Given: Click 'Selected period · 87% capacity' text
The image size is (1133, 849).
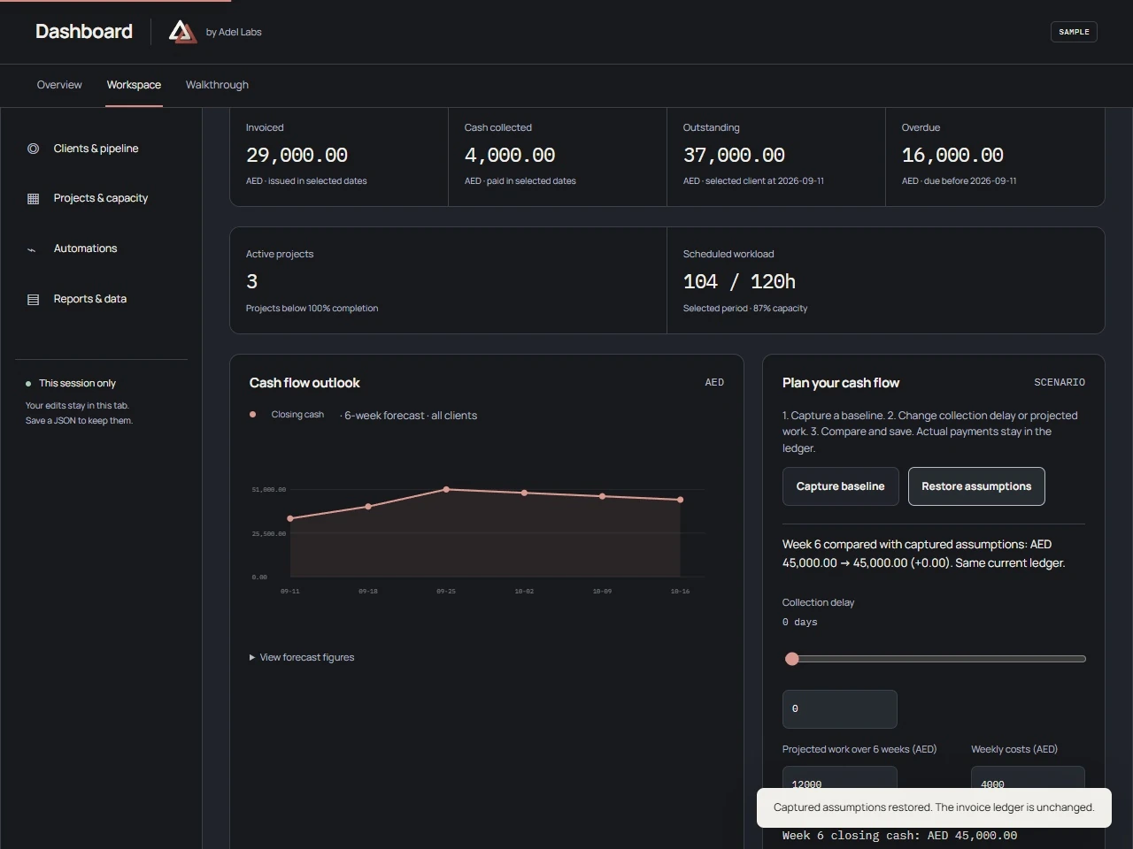Looking at the screenshot, I should click(x=745, y=309).
